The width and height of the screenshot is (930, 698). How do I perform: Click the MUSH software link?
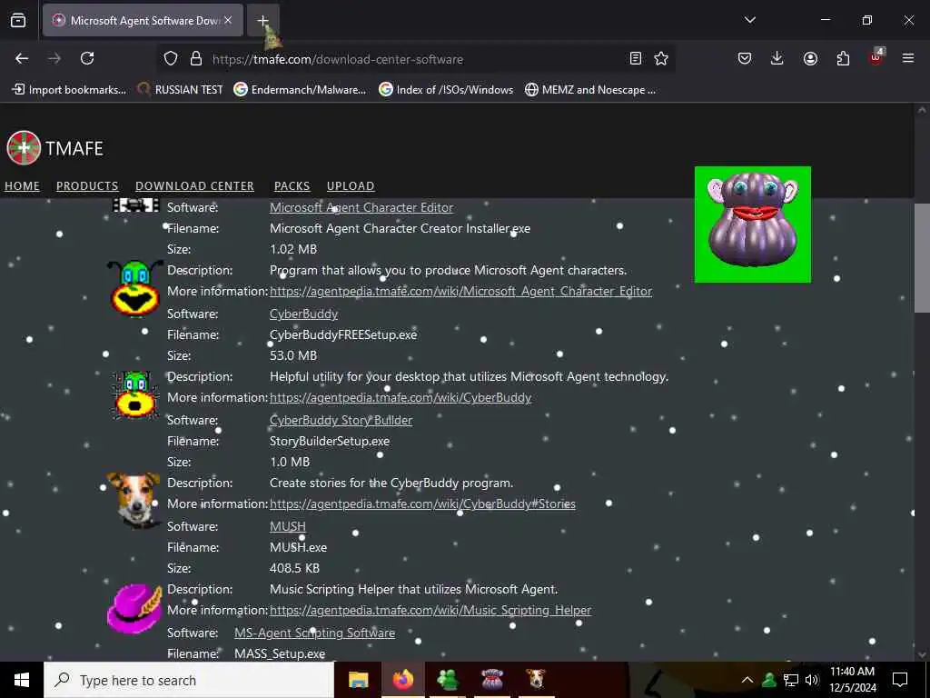click(288, 526)
